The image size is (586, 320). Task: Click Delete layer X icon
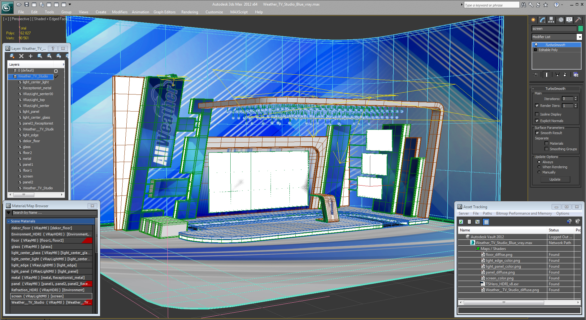pyautogui.click(x=21, y=56)
